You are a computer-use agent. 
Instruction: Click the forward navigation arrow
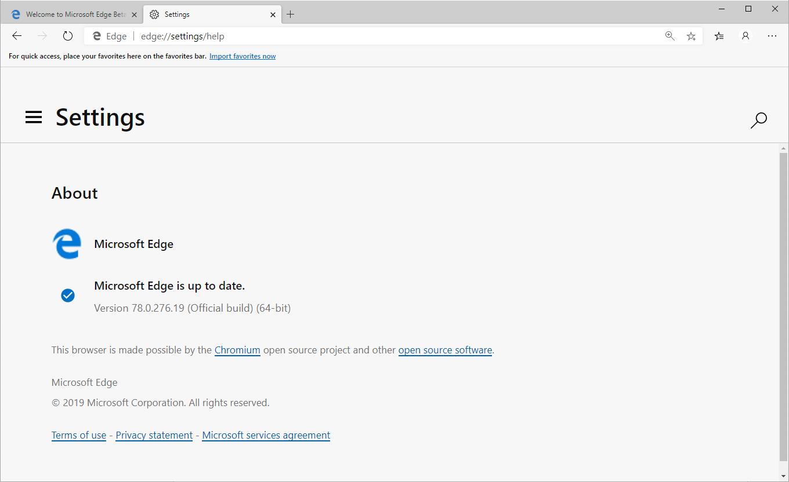click(x=42, y=36)
